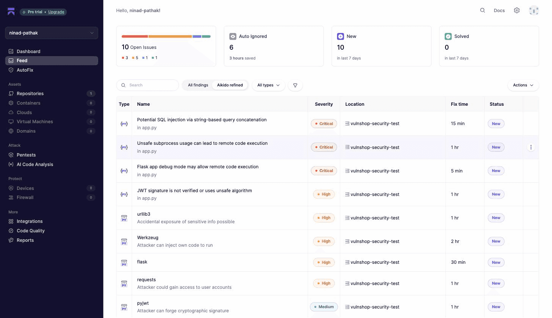This screenshot has height=318, width=552.
Task: Click the Dashboard sidebar icon
Action: pos(11,51)
